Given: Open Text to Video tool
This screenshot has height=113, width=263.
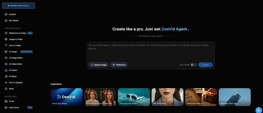Looking at the screenshot, I should pos(15,45).
